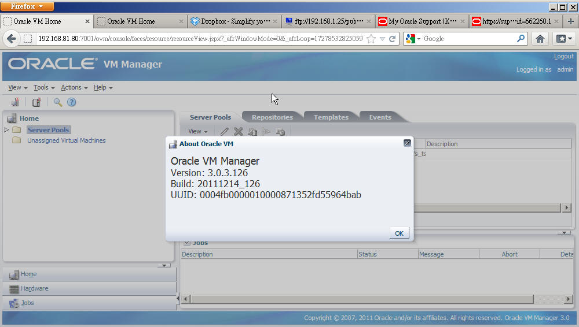Open the search engine selector dropdown
This screenshot has height=327, width=579.
point(413,38)
